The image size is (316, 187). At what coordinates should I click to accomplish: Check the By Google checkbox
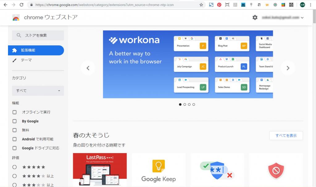15,121
